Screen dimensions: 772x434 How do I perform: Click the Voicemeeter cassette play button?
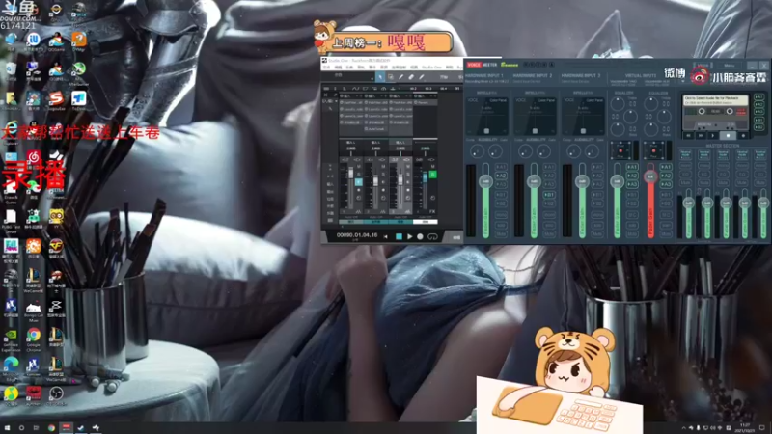(712, 136)
